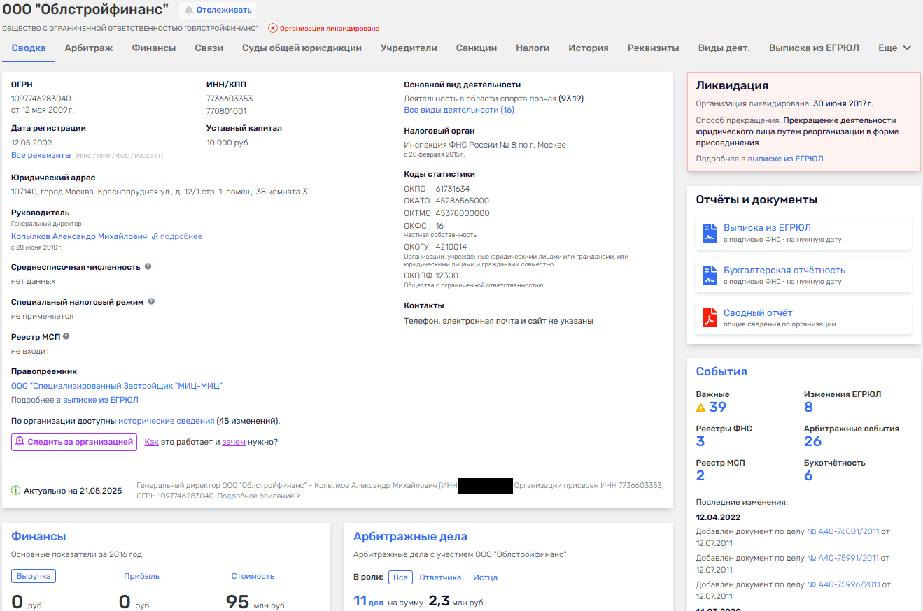Switch to the Учредители tab
This screenshot has width=923, height=611.
point(409,48)
